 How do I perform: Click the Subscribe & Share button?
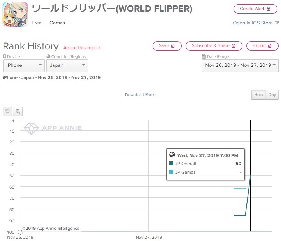214,45
